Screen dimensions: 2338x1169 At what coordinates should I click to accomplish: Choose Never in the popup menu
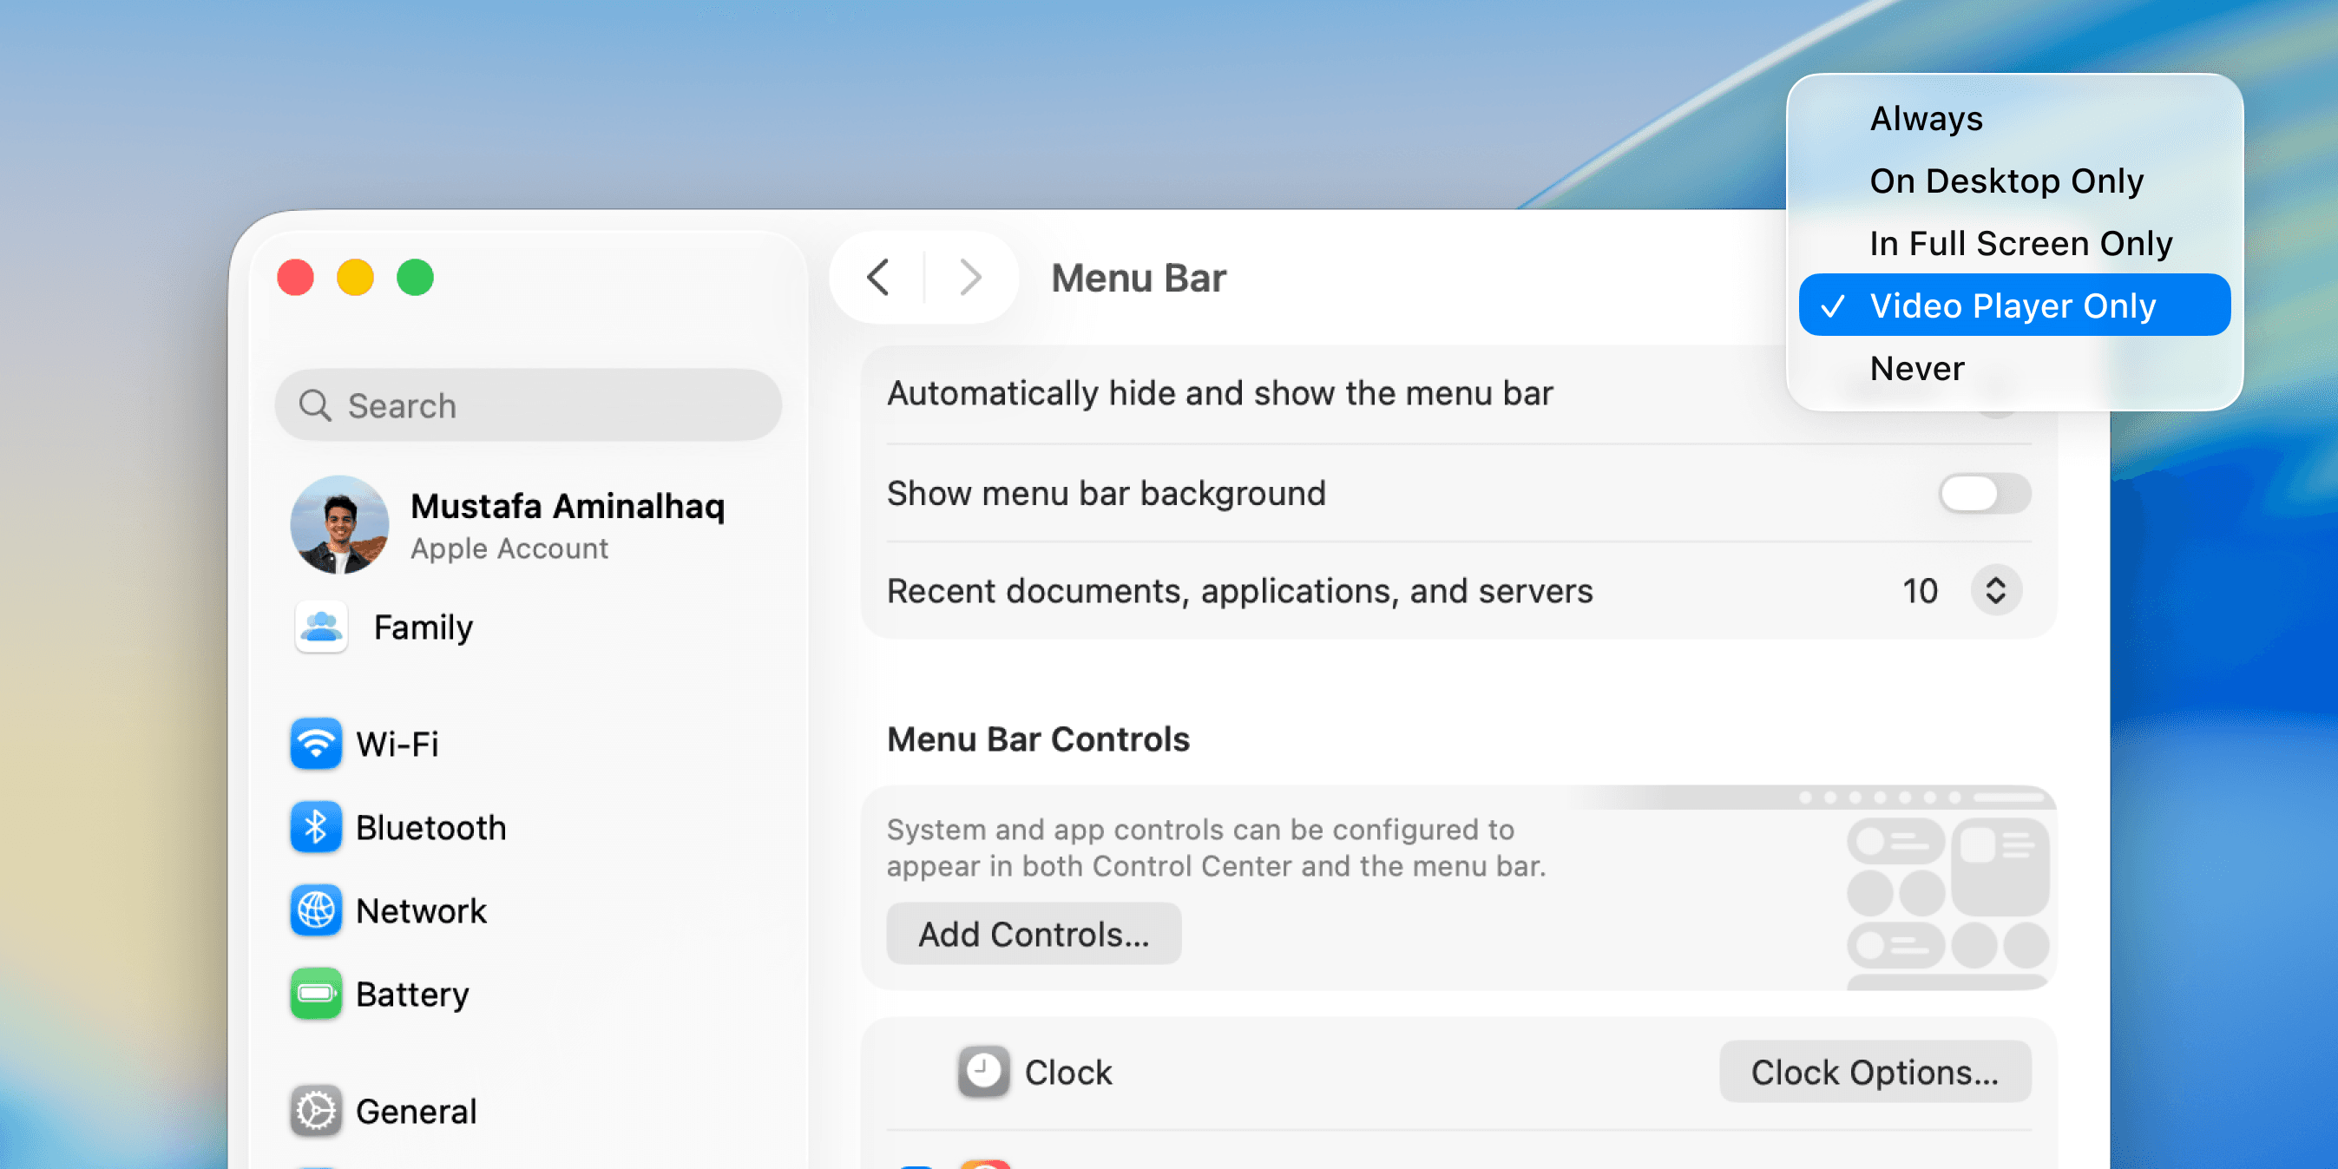1917,369
